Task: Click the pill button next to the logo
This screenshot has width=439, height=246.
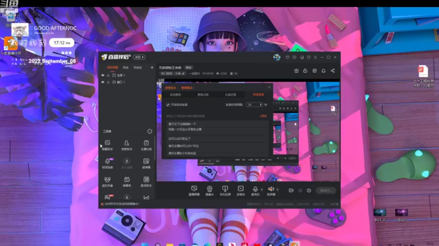Action: [x=139, y=57]
